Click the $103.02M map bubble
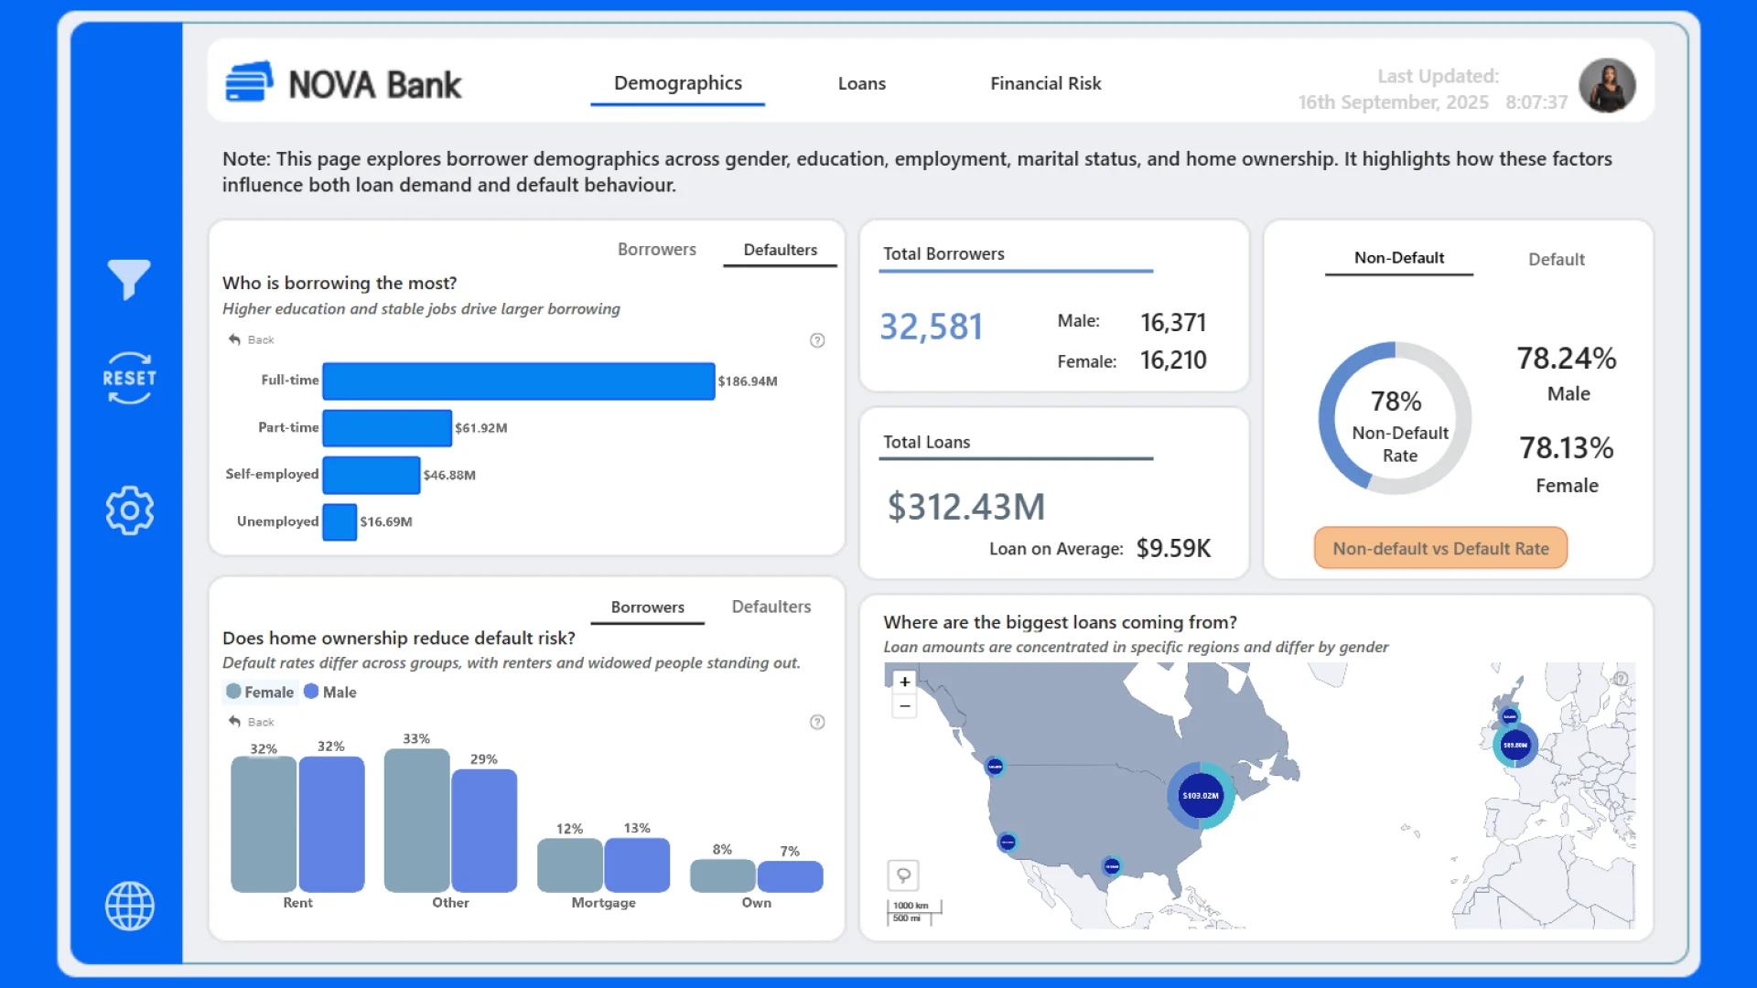The height and width of the screenshot is (988, 1757). 1200,796
